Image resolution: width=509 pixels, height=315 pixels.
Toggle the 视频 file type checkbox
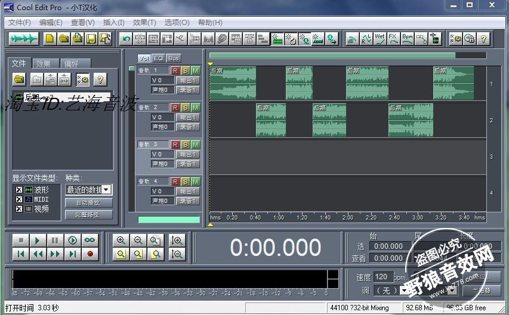(19, 209)
